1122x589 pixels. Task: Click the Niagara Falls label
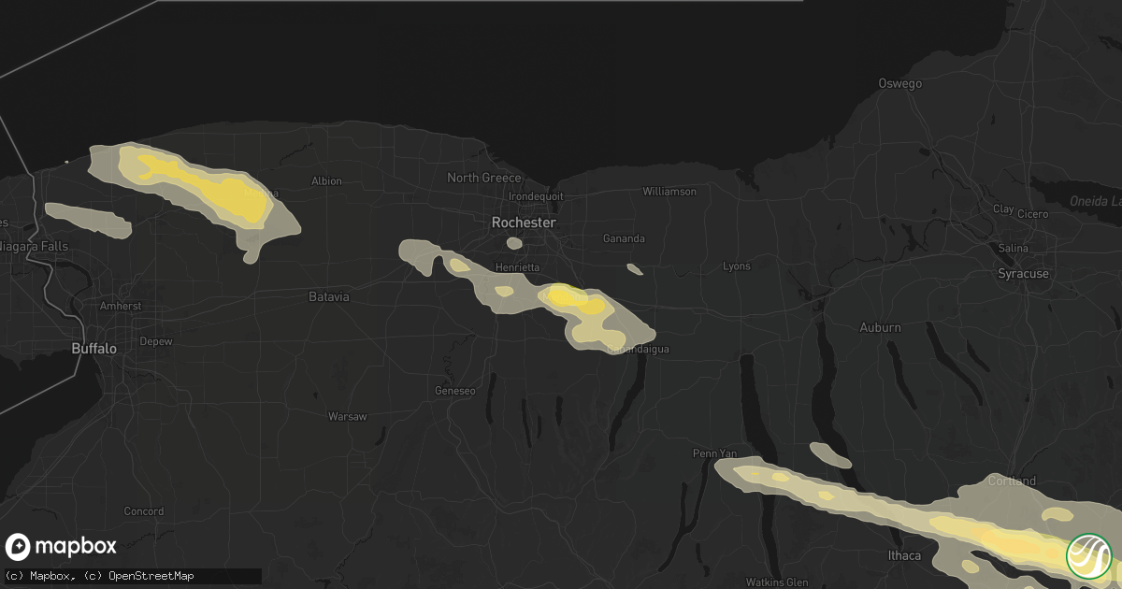[x=32, y=246]
